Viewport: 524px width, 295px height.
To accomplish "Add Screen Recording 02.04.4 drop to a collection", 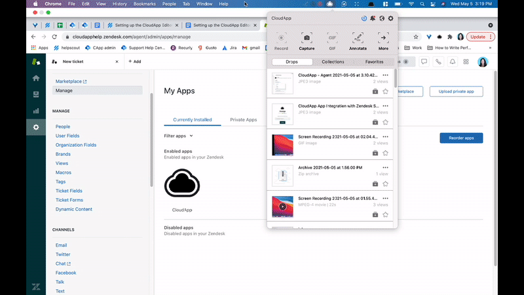I will (x=375, y=153).
